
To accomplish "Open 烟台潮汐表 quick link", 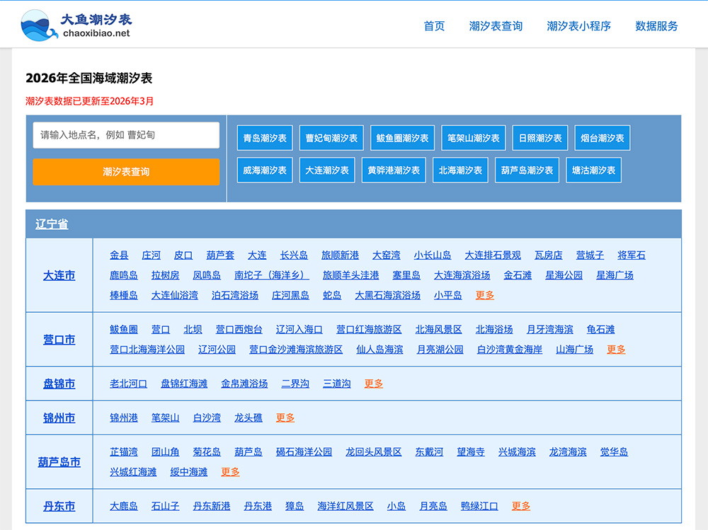I will pos(603,138).
